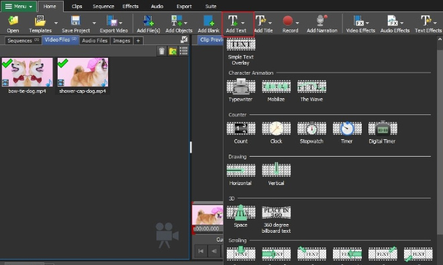The width and height of the screenshot is (443, 265).
Task: Toggle list view in media bin
Action: pos(184,51)
